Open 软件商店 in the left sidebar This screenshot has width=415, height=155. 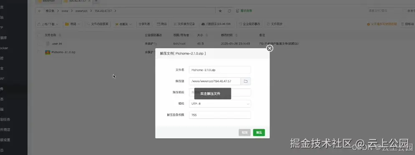tap(5, 130)
